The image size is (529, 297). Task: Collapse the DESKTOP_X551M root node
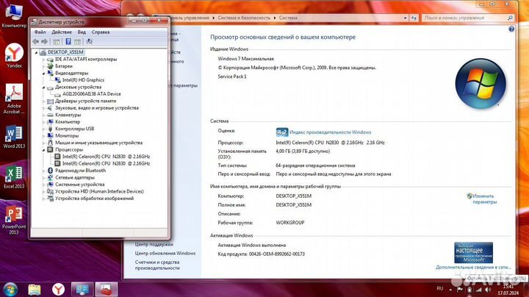[36, 52]
